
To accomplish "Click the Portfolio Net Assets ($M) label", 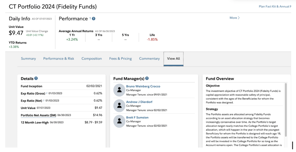I will point(38,115).
